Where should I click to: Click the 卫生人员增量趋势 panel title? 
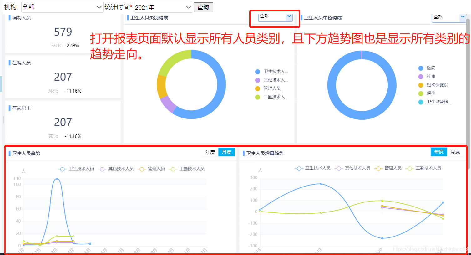point(265,153)
